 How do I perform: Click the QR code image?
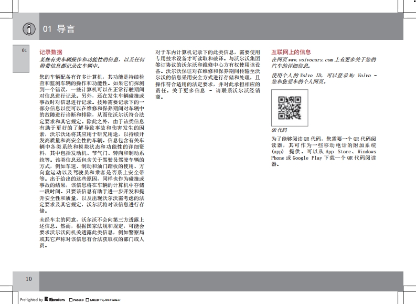[289, 108]
